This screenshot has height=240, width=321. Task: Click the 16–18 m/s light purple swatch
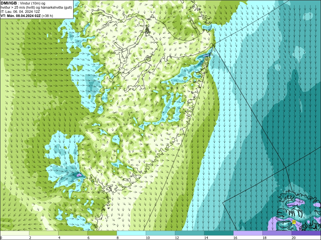click(x=248, y=233)
